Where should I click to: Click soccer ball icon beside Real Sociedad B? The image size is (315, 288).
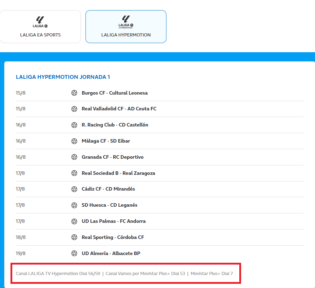[x=74, y=173]
